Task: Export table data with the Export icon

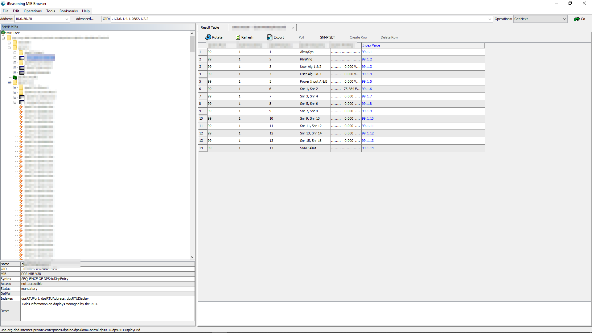Action: click(x=269, y=37)
